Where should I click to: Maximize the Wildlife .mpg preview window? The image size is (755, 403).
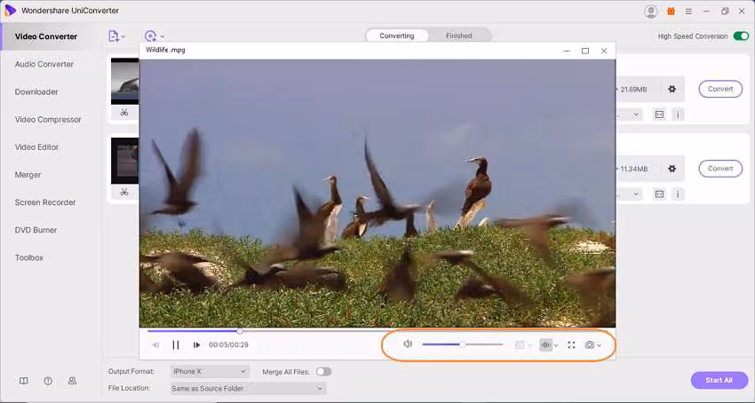pos(585,51)
